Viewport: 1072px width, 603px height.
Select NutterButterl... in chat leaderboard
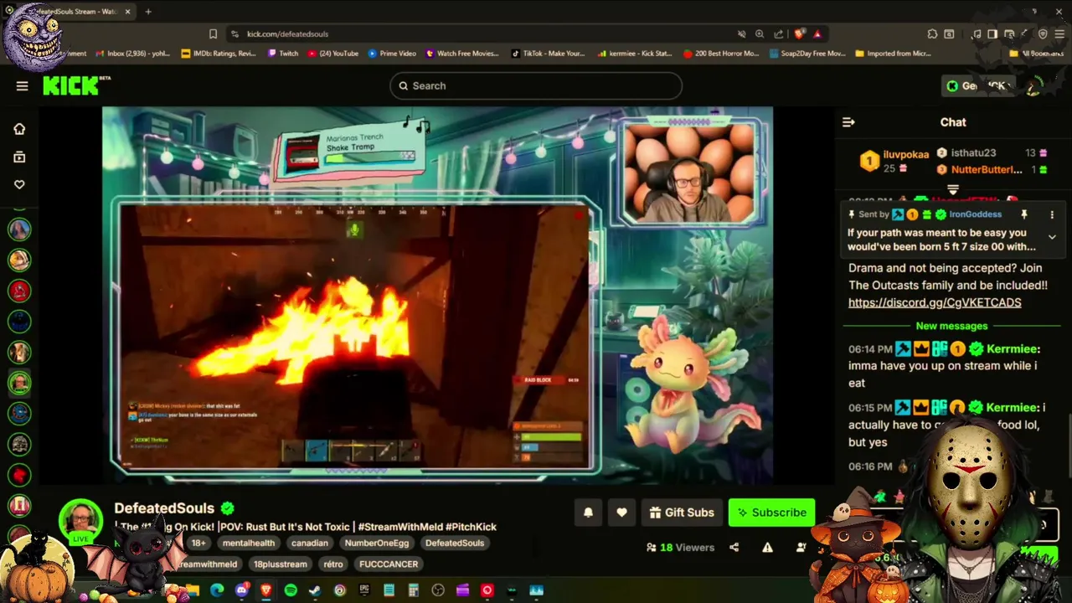click(987, 170)
